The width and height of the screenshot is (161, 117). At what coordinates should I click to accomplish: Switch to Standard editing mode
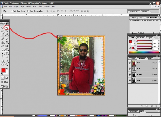coord(3,78)
